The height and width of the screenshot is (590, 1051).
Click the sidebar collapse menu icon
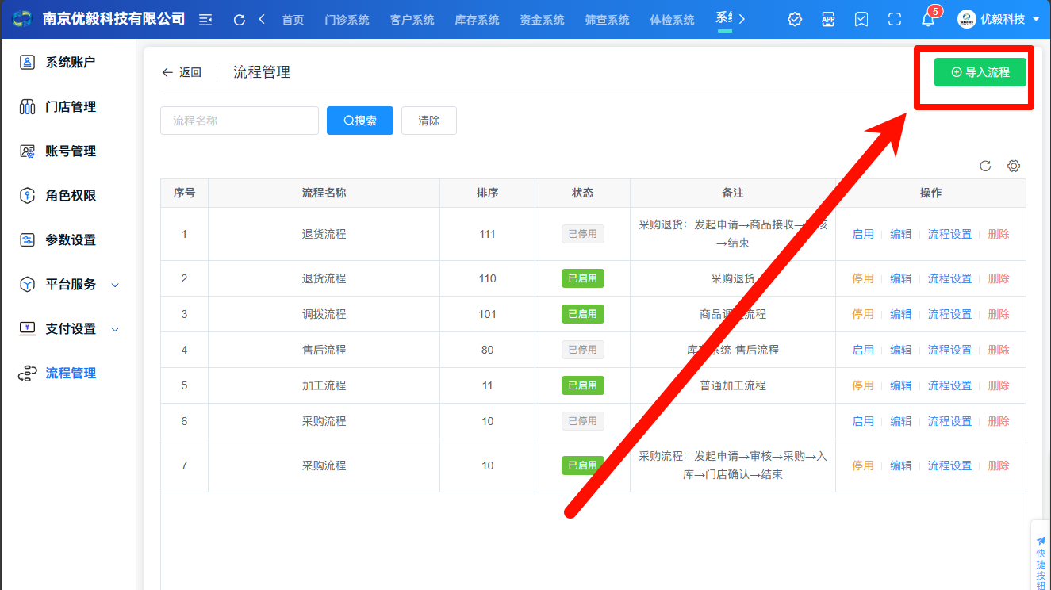pyautogui.click(x=205, y=20)
